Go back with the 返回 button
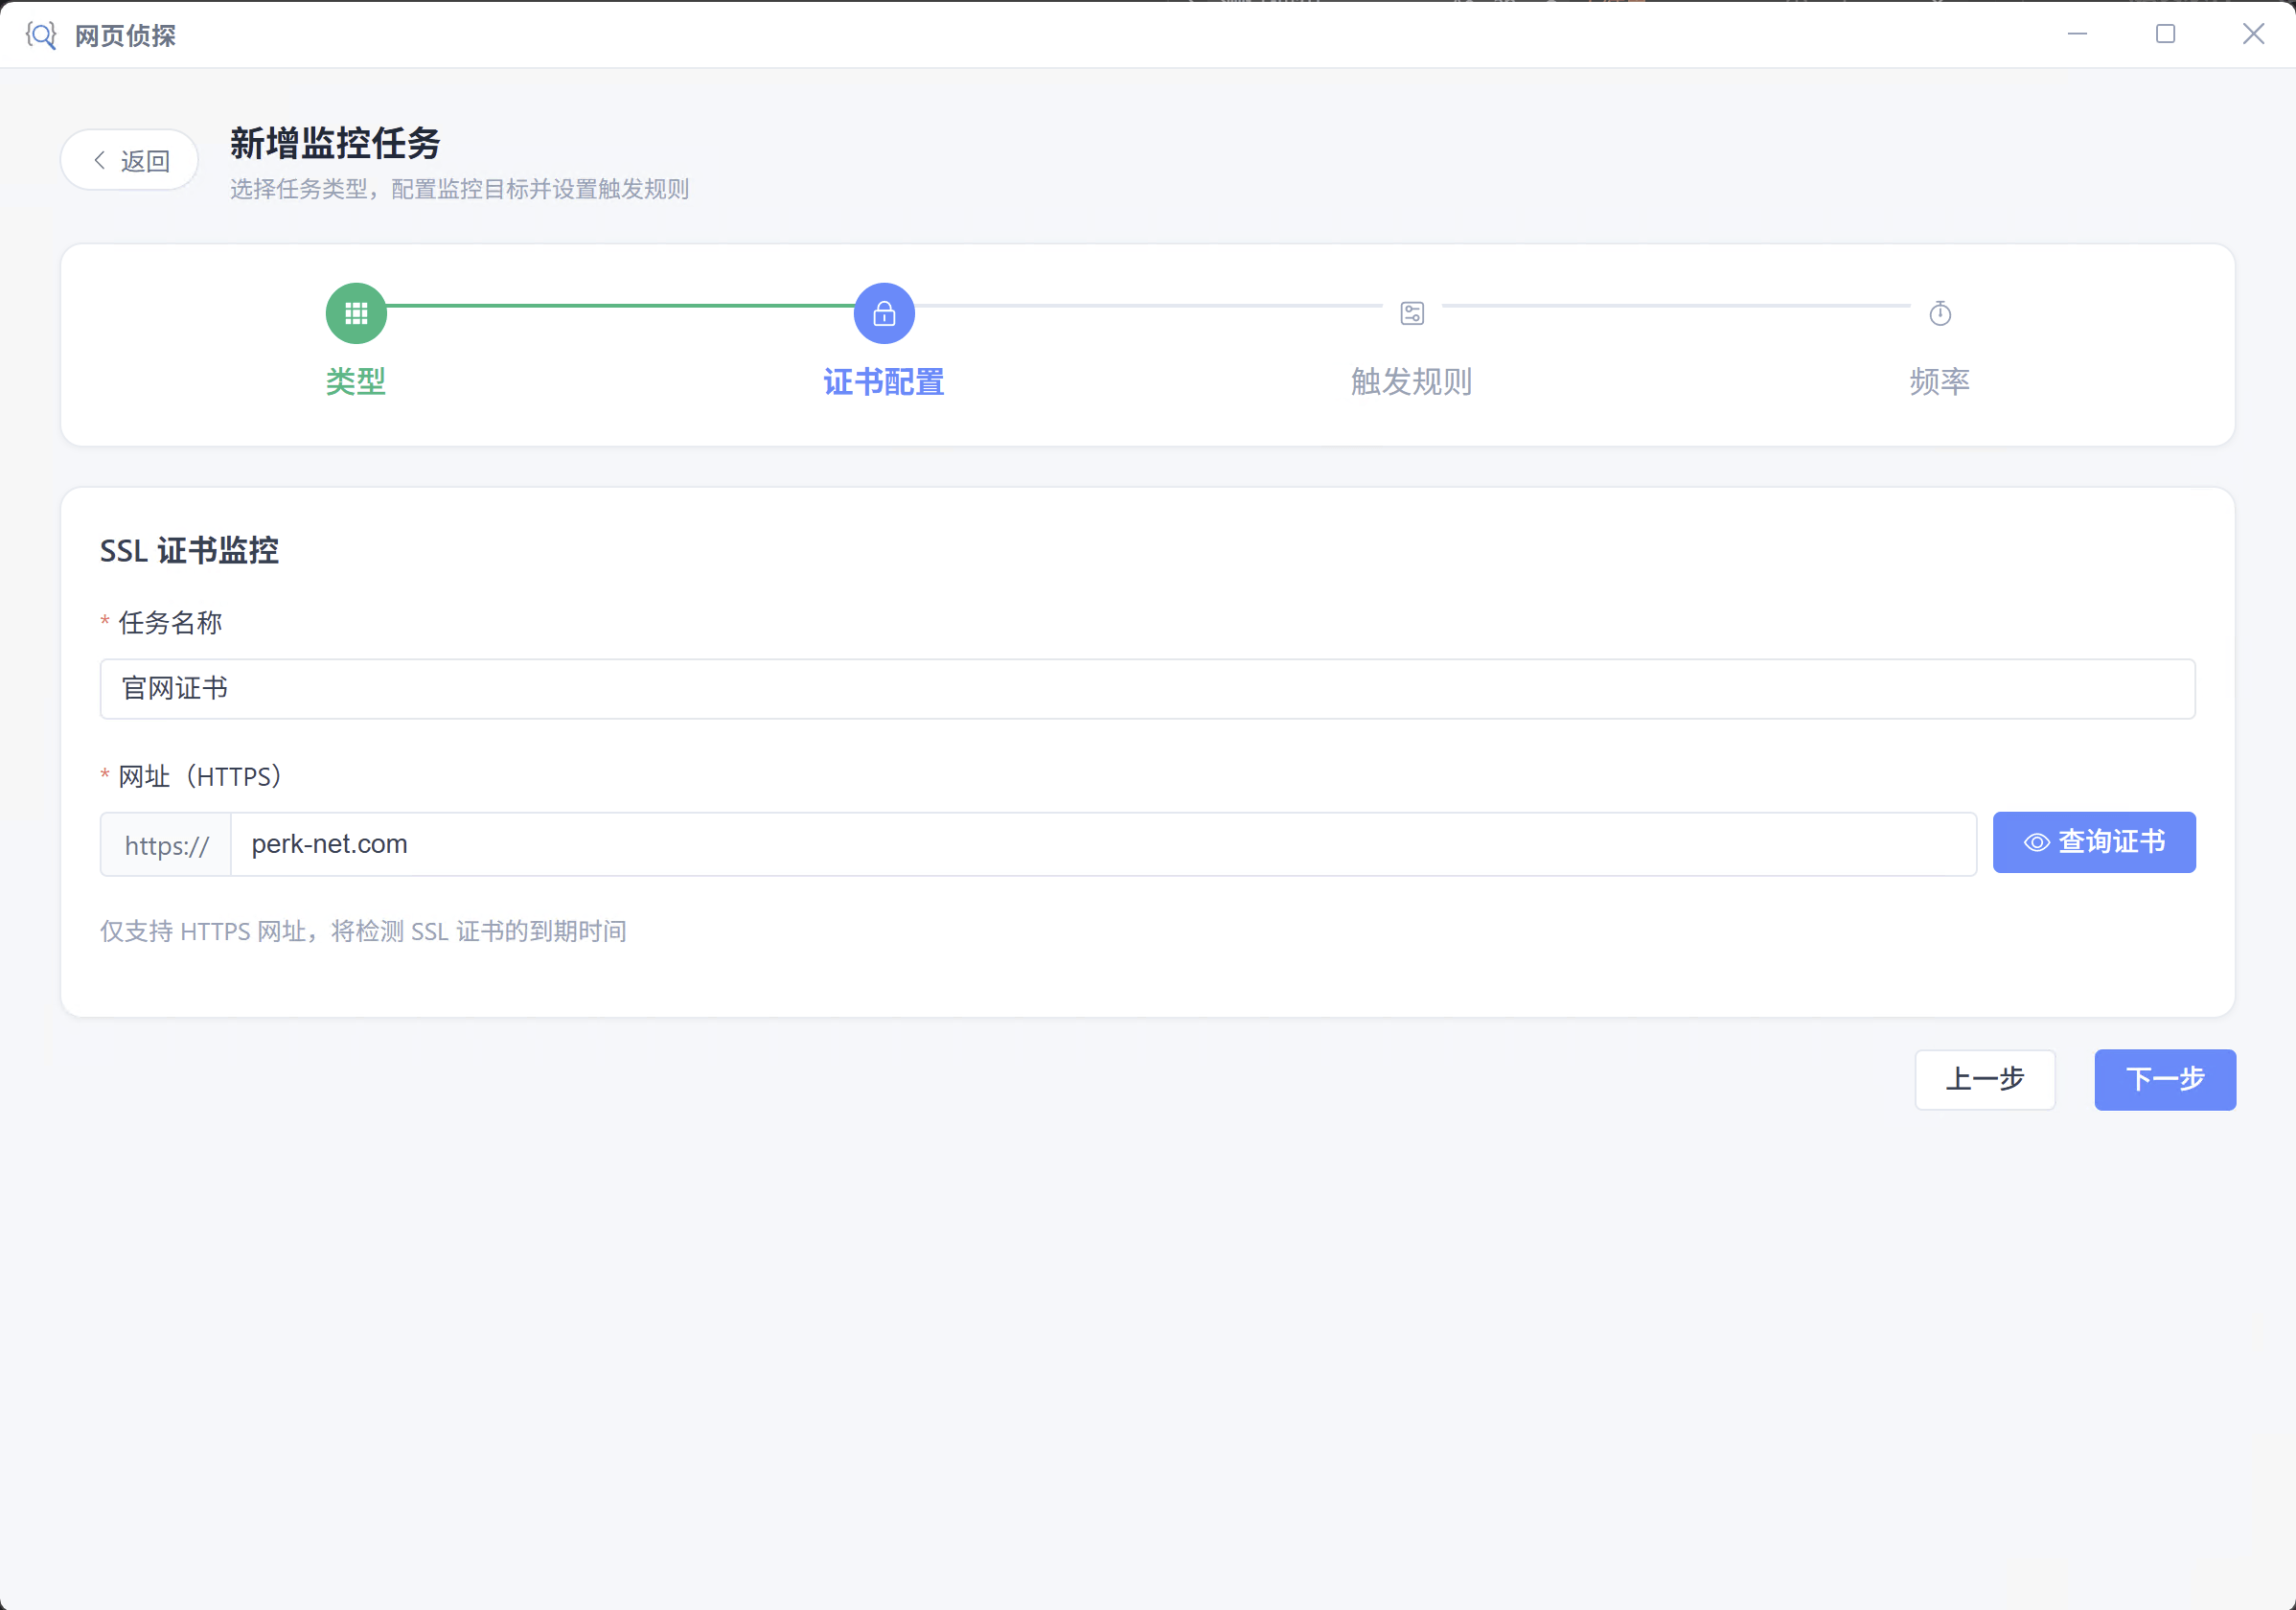The width and height of the screenshot is (2296, 1610). pyautogui.click(x=130, y=160)
